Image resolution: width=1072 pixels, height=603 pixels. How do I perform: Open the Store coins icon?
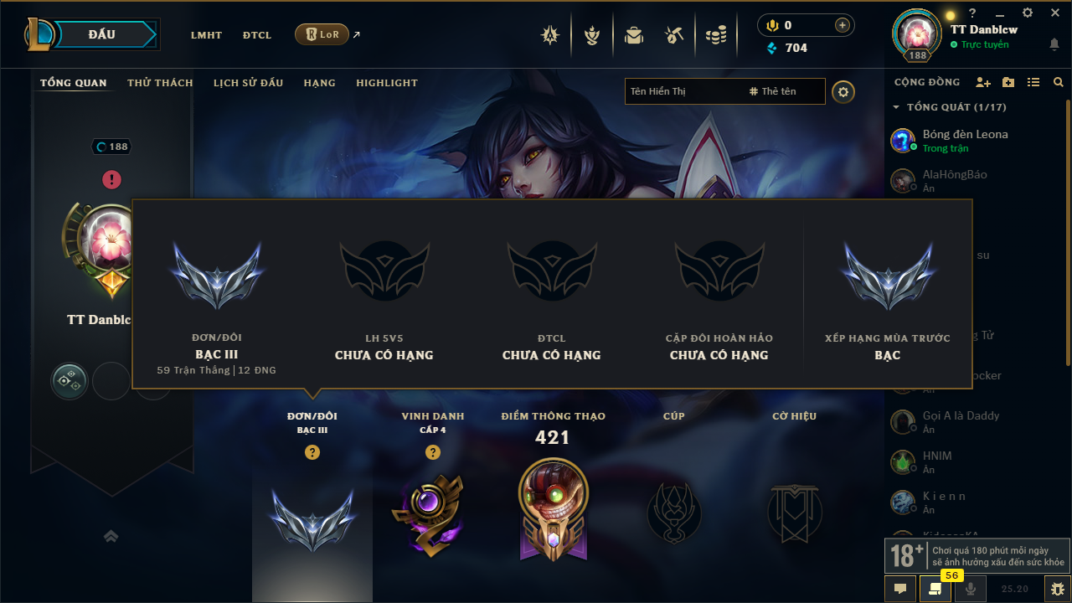[715, 35]
